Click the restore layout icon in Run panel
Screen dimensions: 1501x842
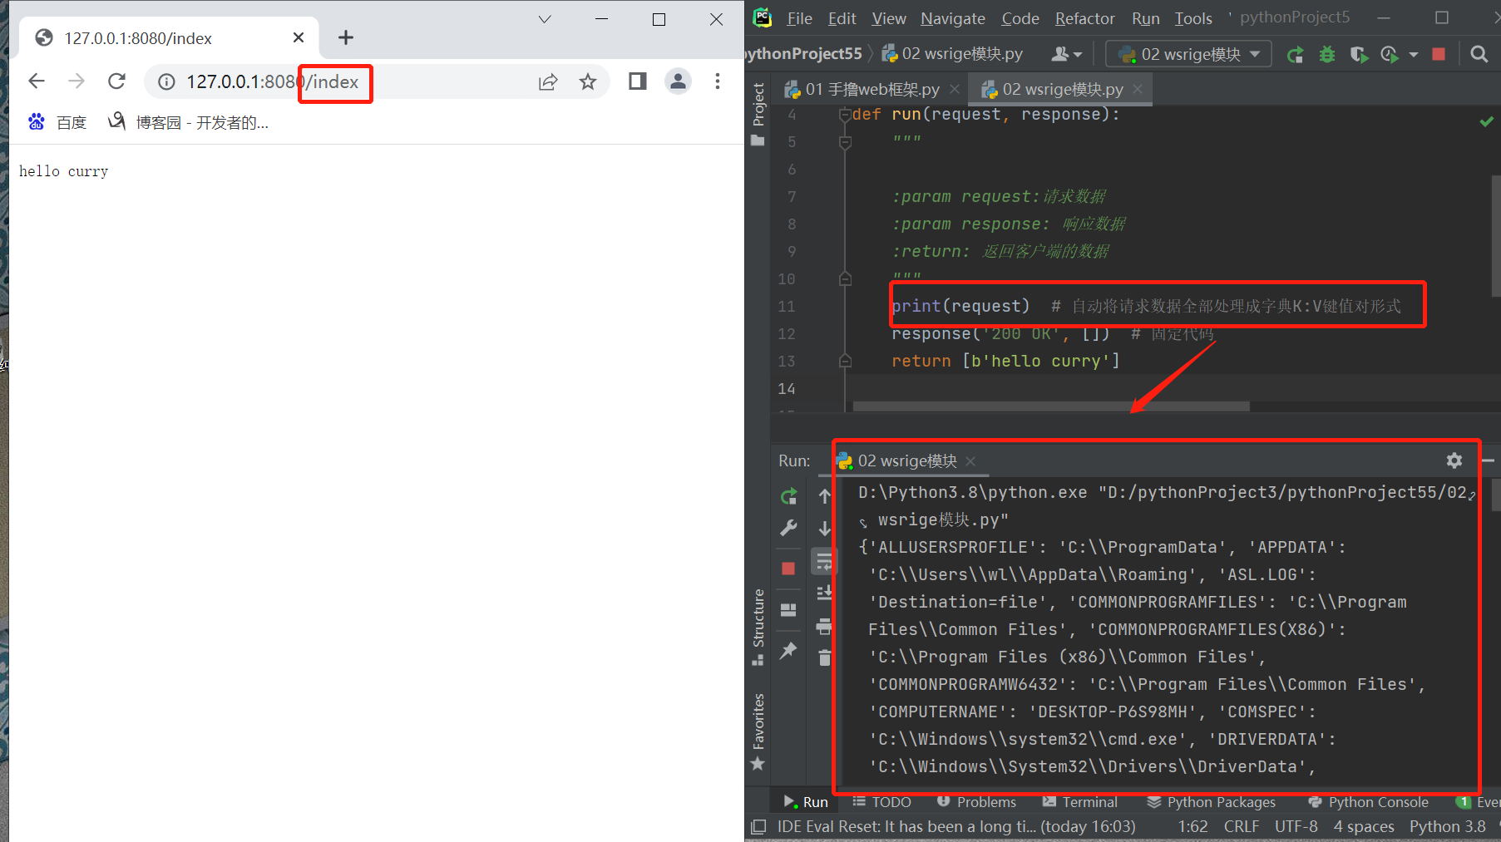pos(788,610)
